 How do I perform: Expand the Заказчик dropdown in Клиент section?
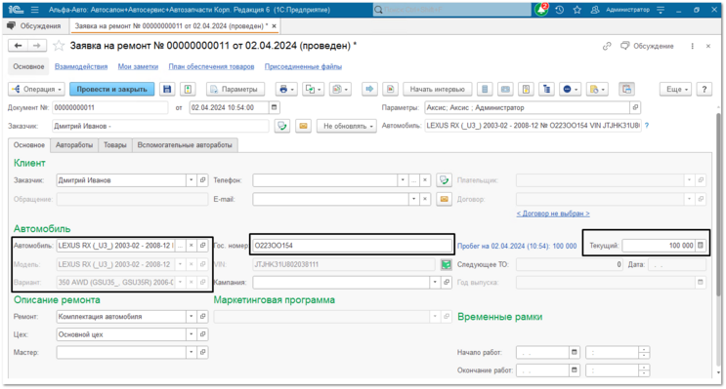coord(191,180)
